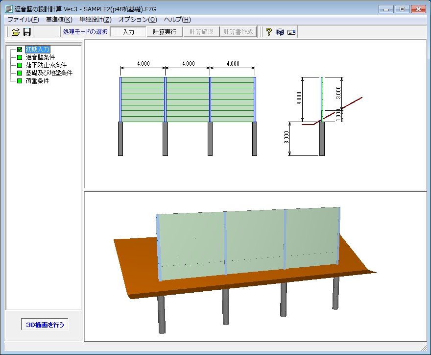
Task: Select 初期入力 tree item
Action: pos(38,50)
